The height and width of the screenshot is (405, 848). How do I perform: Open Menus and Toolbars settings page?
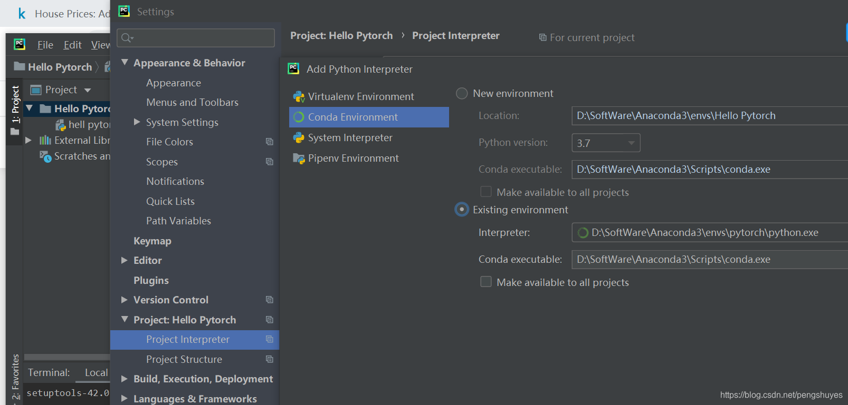(x=193, y=102)
